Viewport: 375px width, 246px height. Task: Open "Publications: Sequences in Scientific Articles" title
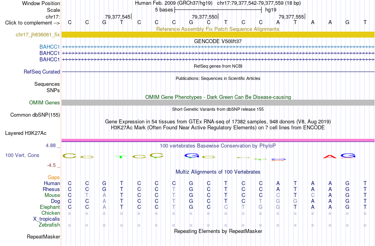[218, 78]
